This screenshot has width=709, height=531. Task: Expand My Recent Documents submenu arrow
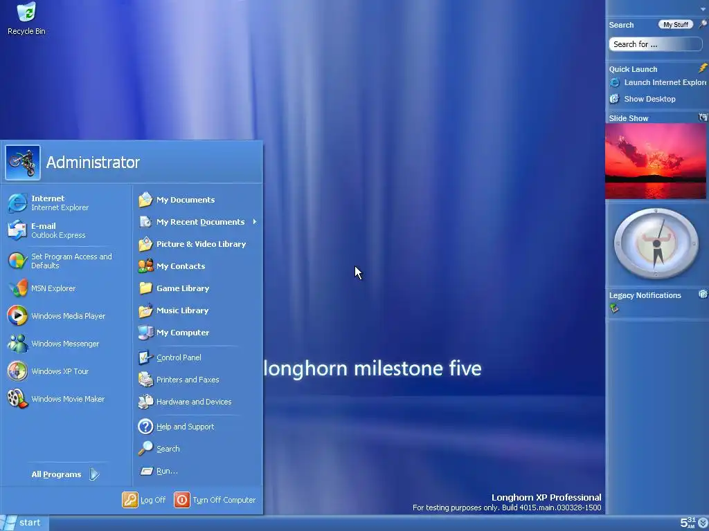[x=255, y=222]
